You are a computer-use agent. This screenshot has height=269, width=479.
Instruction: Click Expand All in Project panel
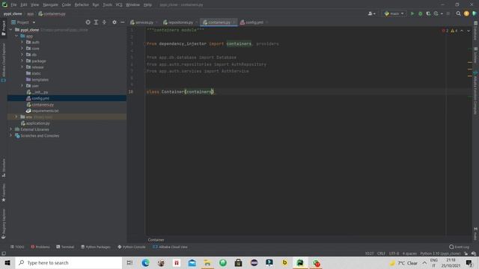pyautogui.click(x=96, y=22)
